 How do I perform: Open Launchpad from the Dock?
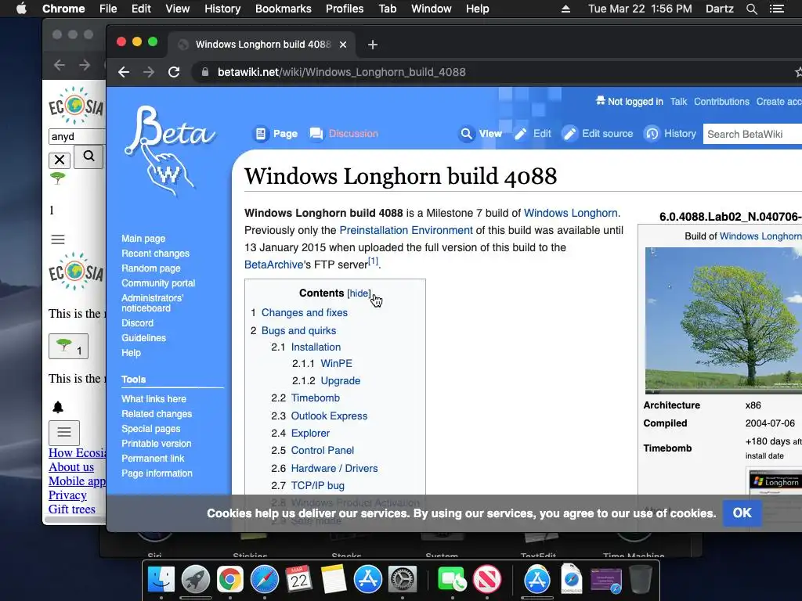coord(195,580)
